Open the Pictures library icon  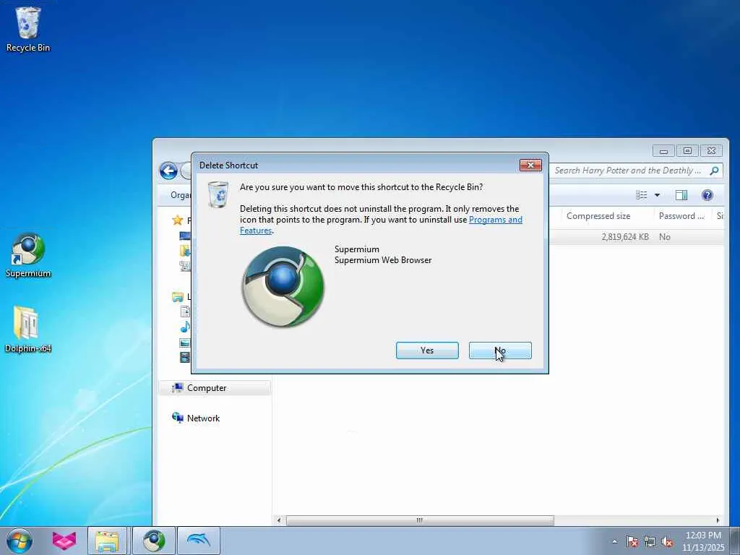(x=184, y=343)
